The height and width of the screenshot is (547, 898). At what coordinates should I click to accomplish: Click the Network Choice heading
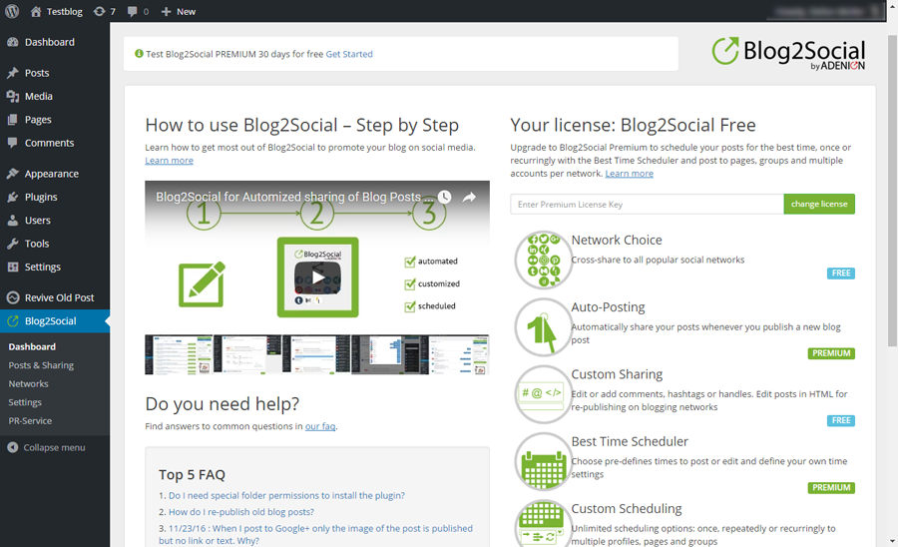pos(617,240)
